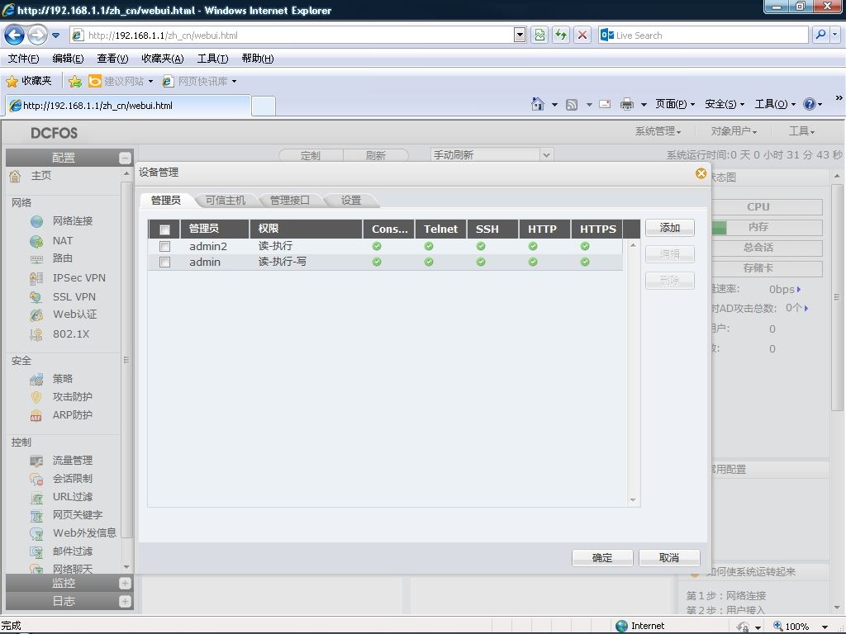Expand the 监控 panel
This screenshot has width=846, height=634.
[x=125, y=584]
